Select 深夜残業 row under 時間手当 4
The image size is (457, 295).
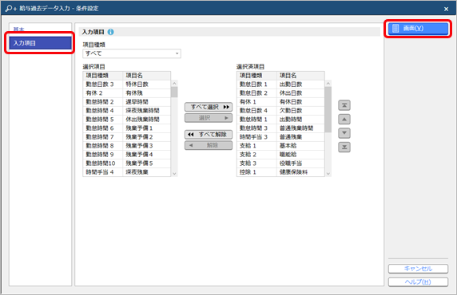127,172
